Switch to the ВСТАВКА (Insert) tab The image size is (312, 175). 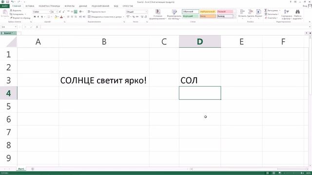[30, 6]
